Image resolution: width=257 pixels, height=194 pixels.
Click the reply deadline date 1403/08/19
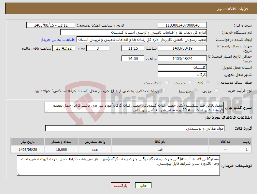[x=182, y=48]
